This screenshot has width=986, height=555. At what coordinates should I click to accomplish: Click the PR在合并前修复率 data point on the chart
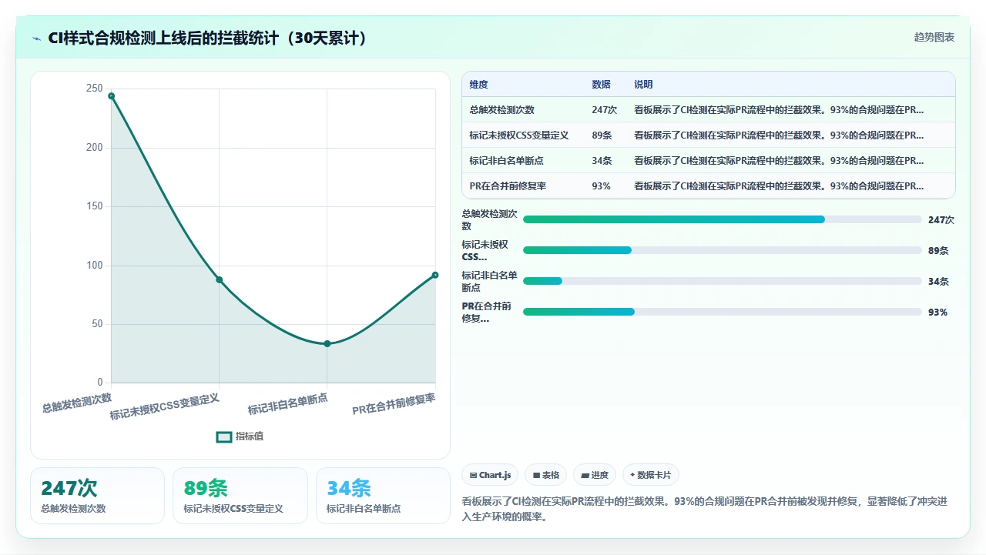point(435,275)
